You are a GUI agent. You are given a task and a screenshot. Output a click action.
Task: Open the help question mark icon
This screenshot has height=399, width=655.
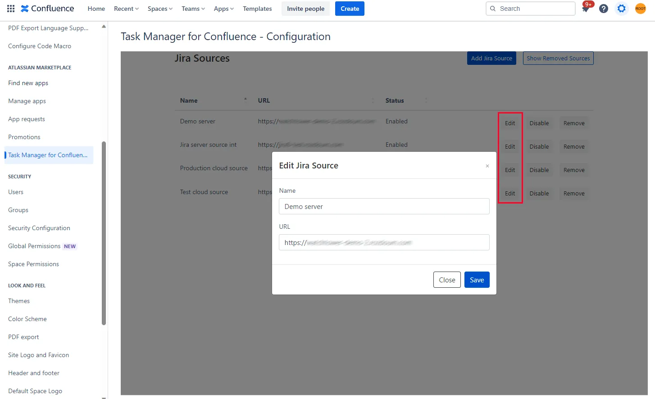pyautogui.click(x=604, y=9)
